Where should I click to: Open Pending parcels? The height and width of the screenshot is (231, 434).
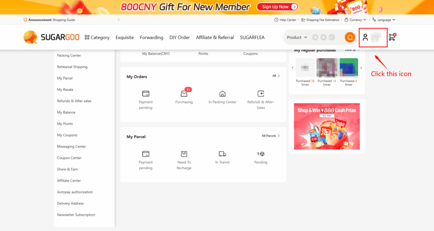(x=261, y=157)
